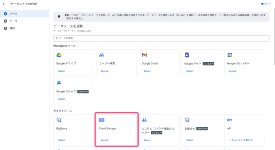Viewport: 275px width, 150px height.
Task: Click the Google サイト icon
Action: click(x=187, y=55)
